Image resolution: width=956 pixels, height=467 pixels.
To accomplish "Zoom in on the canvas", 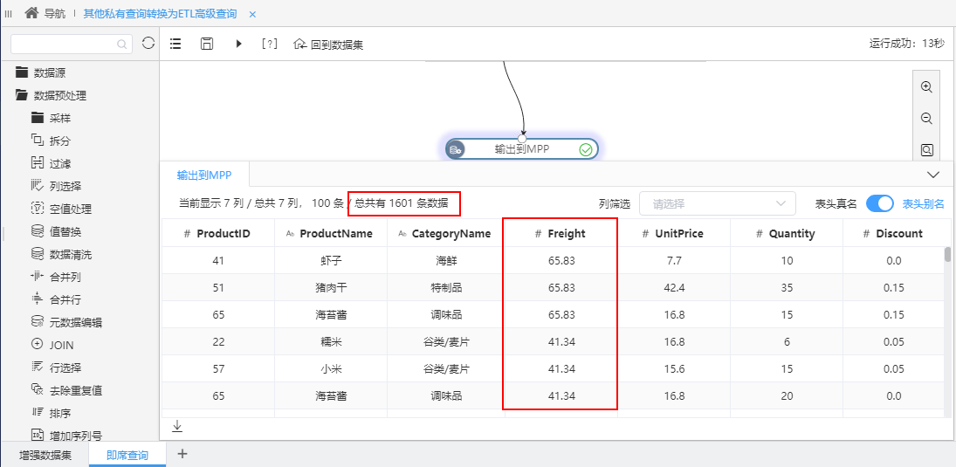I will [x=926, y=86].
